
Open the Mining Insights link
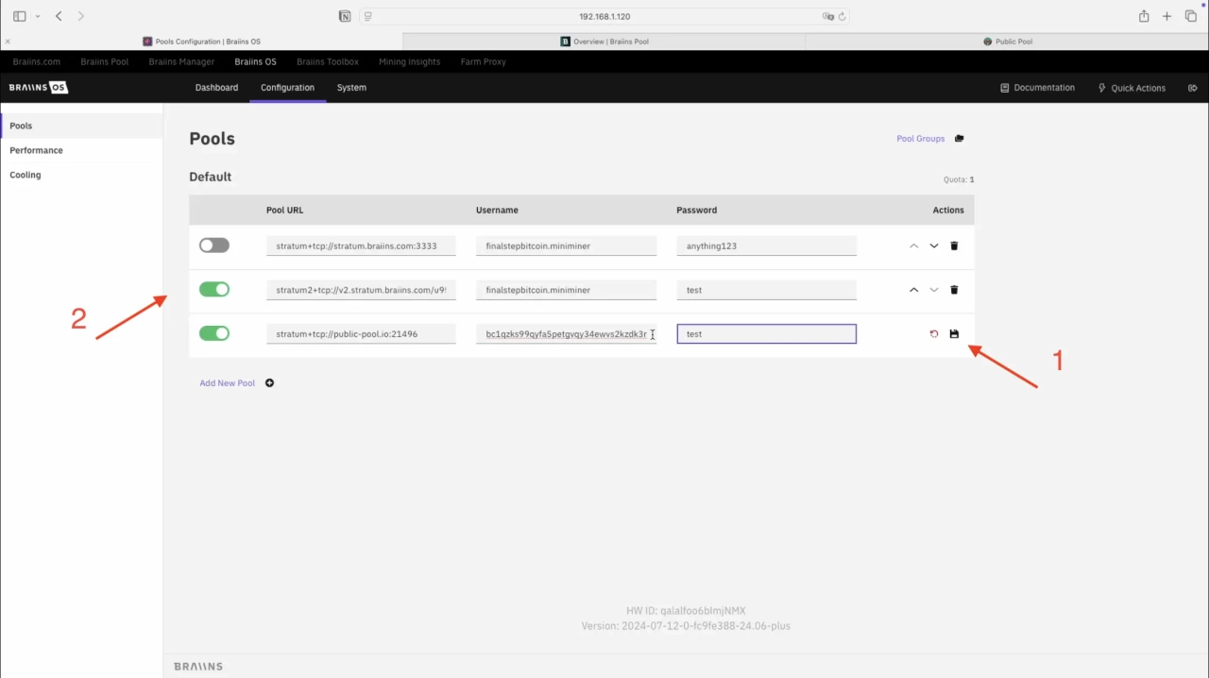pyautogui.click(x=409, y=61)
